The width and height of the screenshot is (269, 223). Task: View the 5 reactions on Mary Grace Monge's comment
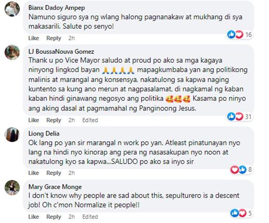pyautogui.click(x=241, y=213)
